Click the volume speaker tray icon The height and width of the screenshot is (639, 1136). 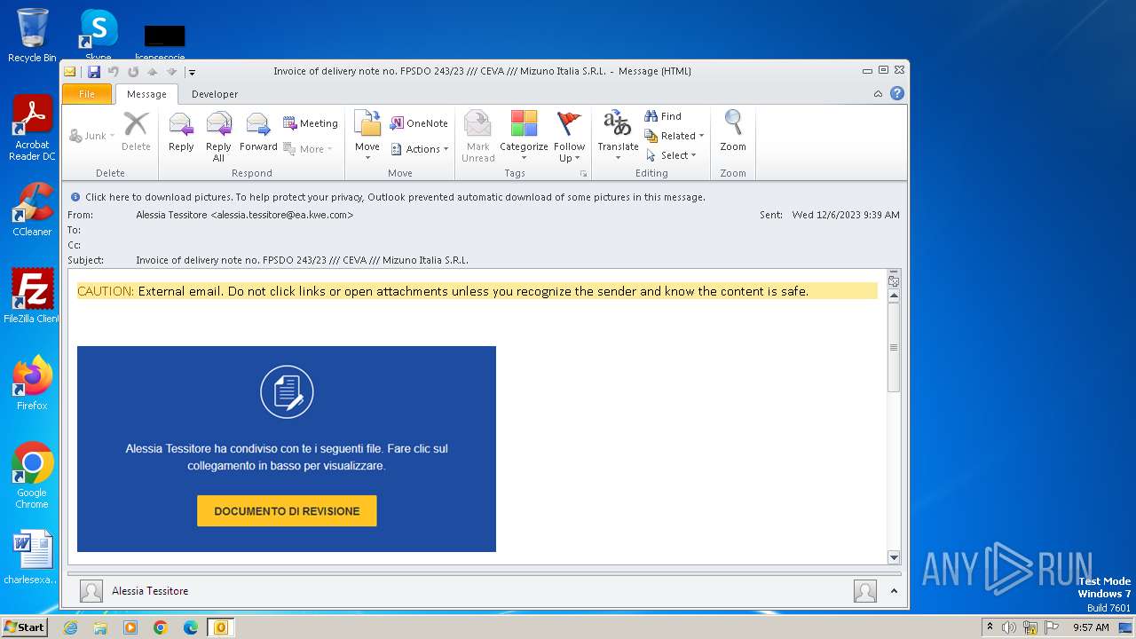click(x=1009, y=627)
